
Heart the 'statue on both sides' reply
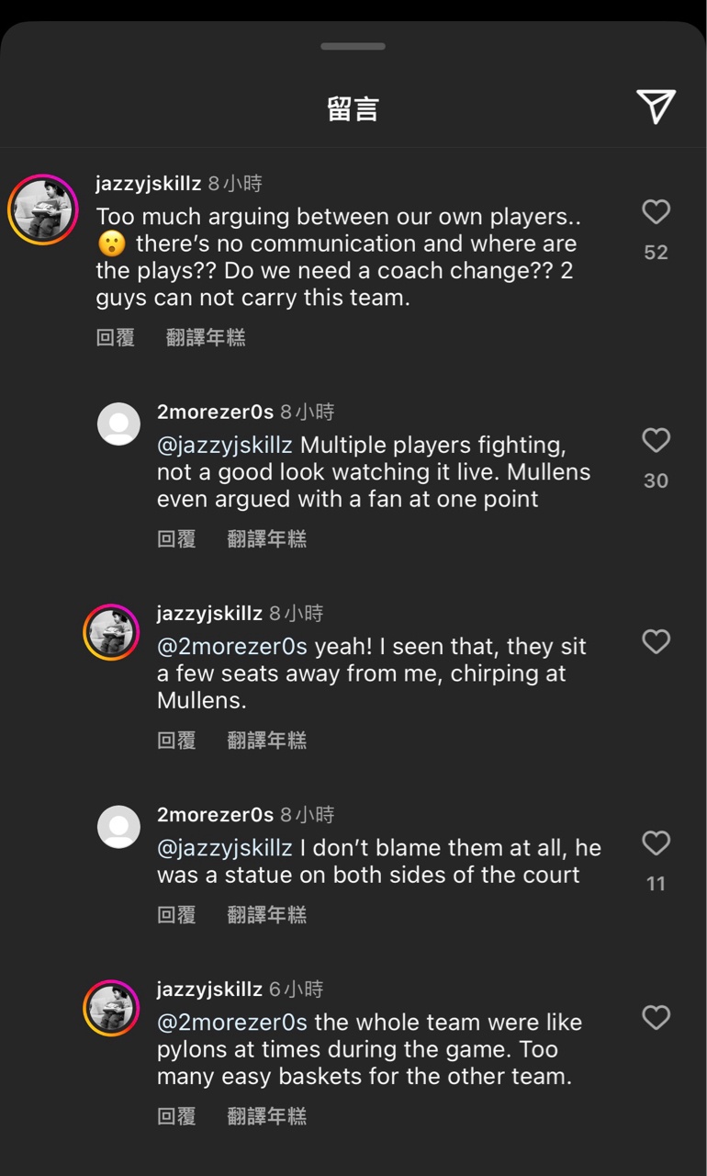[656, 843]
